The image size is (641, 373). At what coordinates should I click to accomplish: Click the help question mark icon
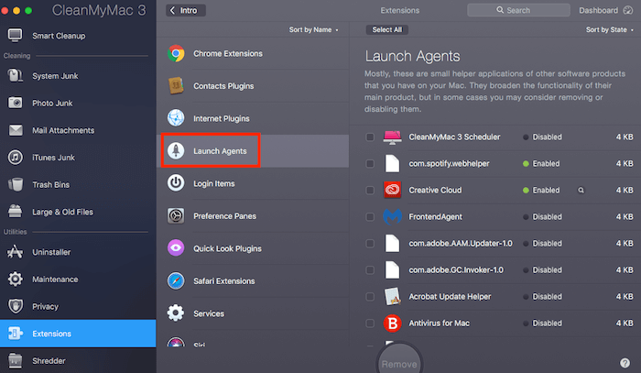tap(625, 363)
